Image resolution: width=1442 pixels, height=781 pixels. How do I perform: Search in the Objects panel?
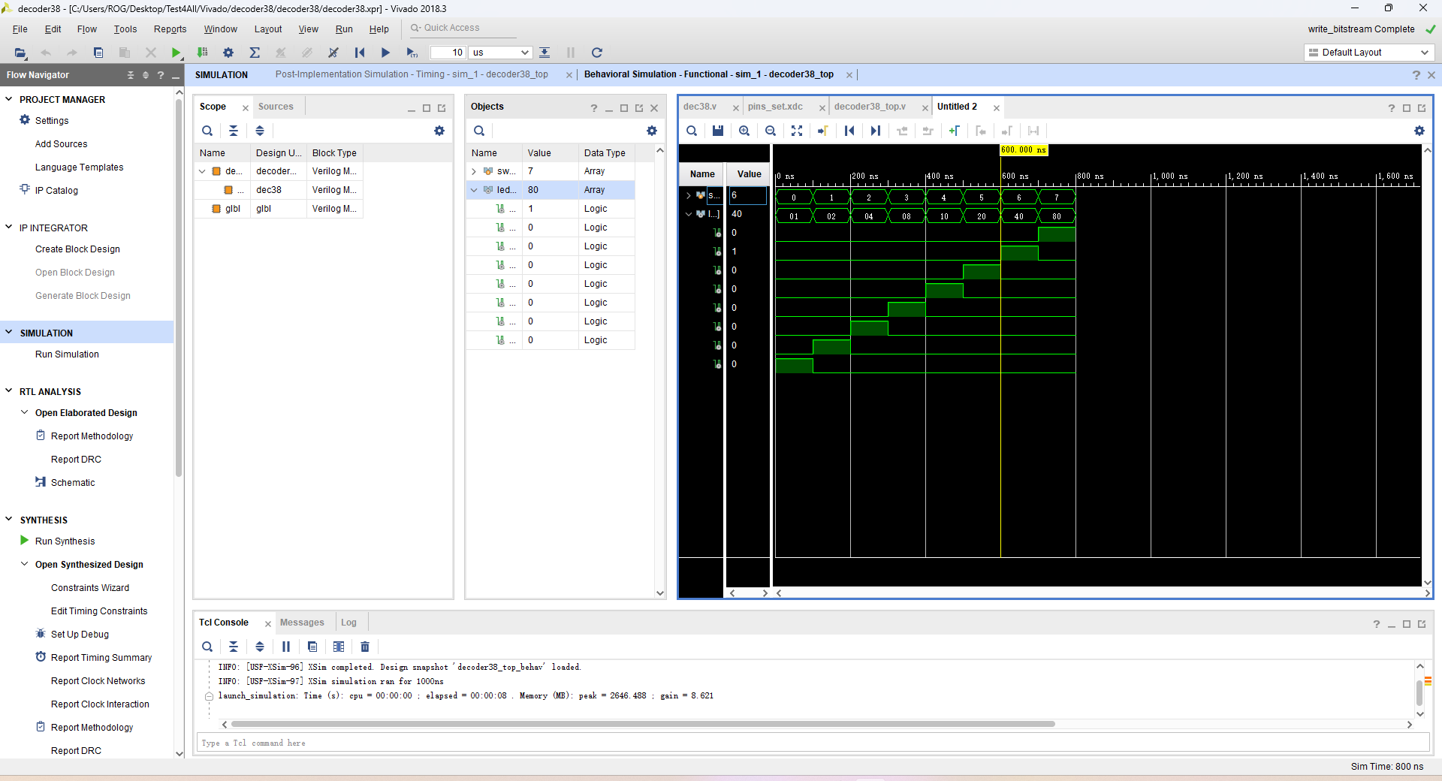click(479, 131)
